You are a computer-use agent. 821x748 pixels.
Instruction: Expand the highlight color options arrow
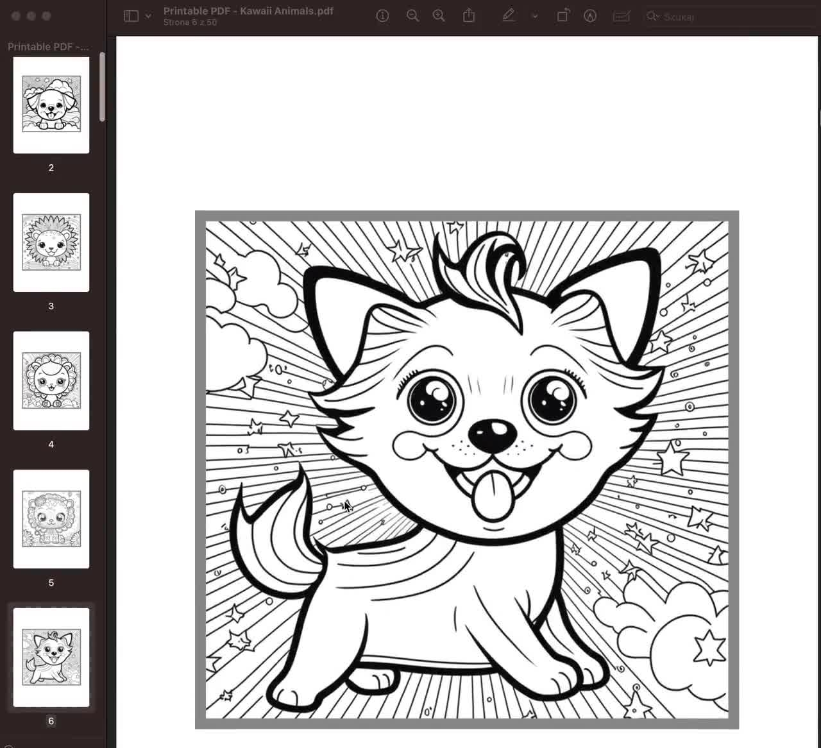pos(535,16)
